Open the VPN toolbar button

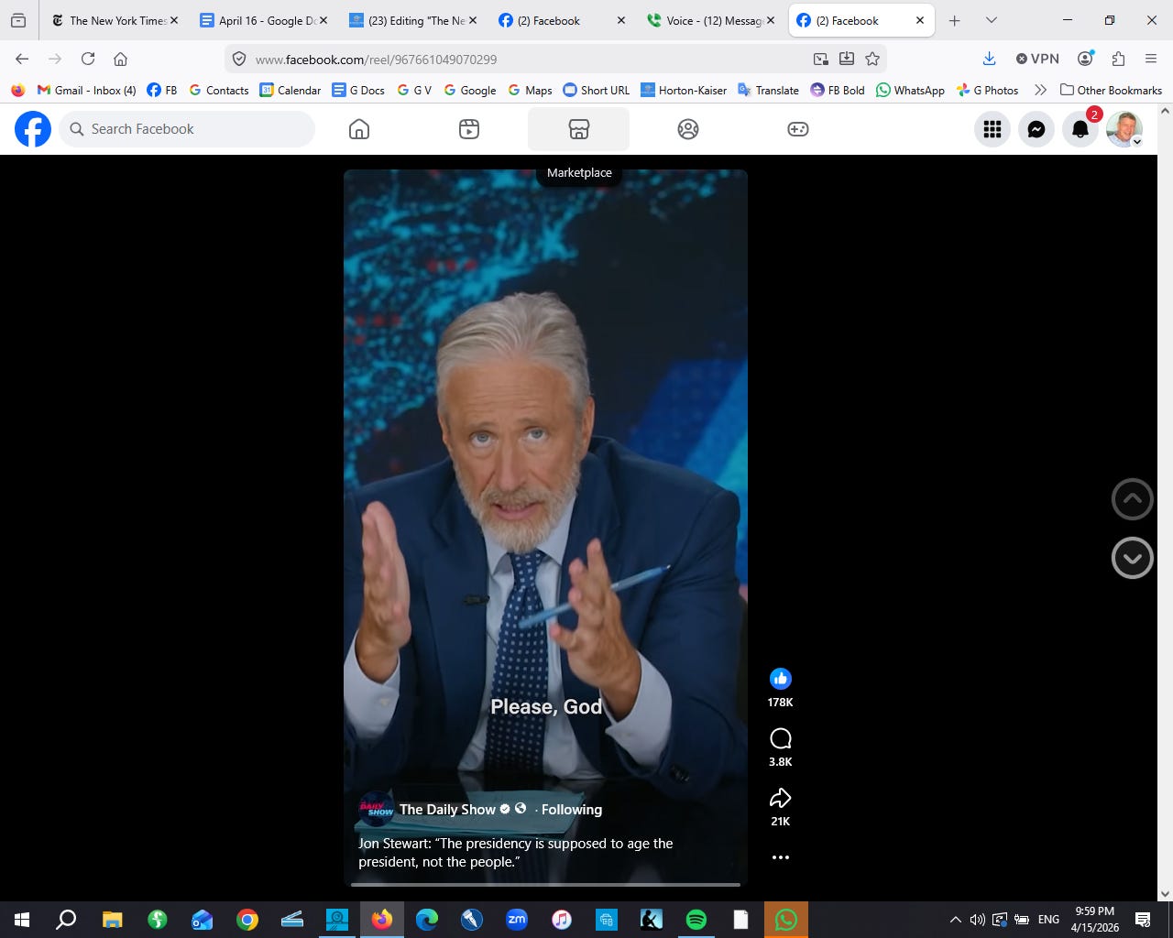coord(1037,59)
